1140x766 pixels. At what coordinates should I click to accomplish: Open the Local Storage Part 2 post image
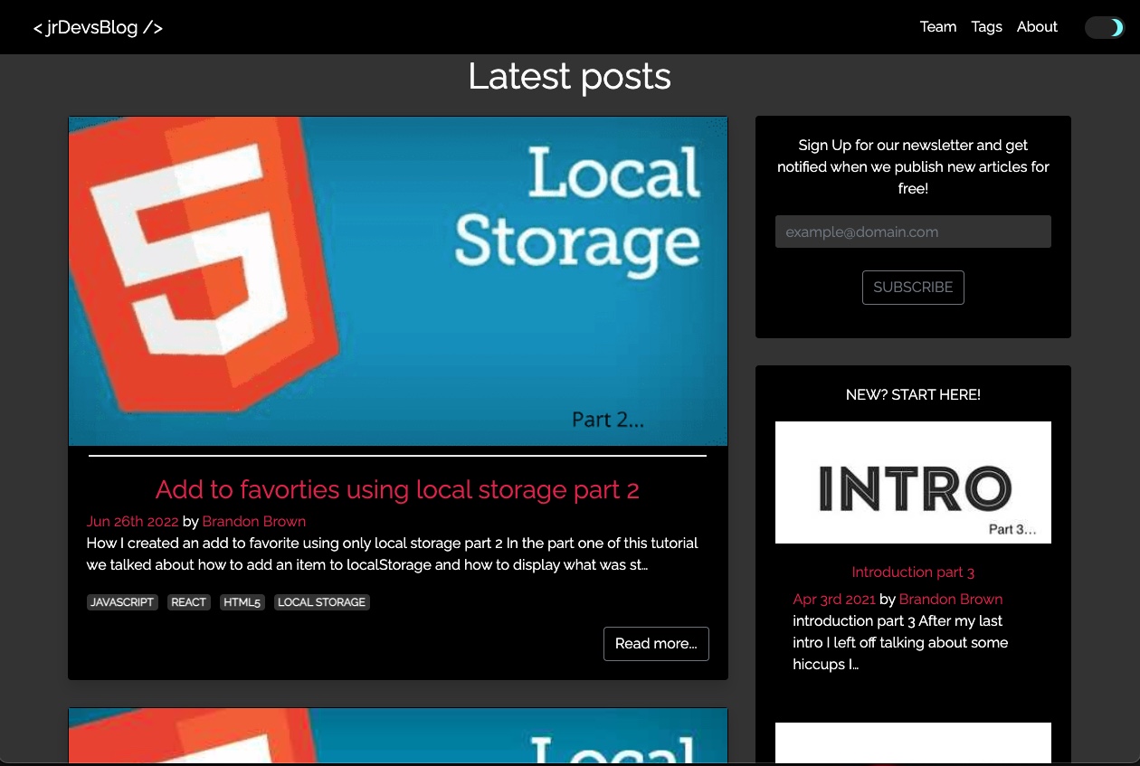[x=398, y=281]
